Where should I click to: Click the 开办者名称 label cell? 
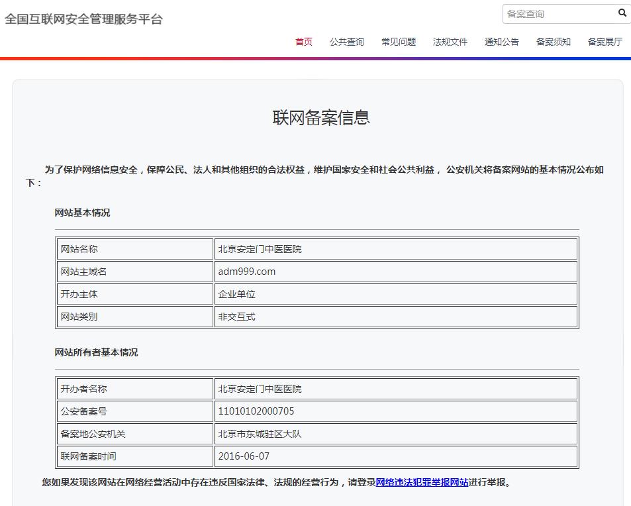pyautogui.click(x=135, y=389)
